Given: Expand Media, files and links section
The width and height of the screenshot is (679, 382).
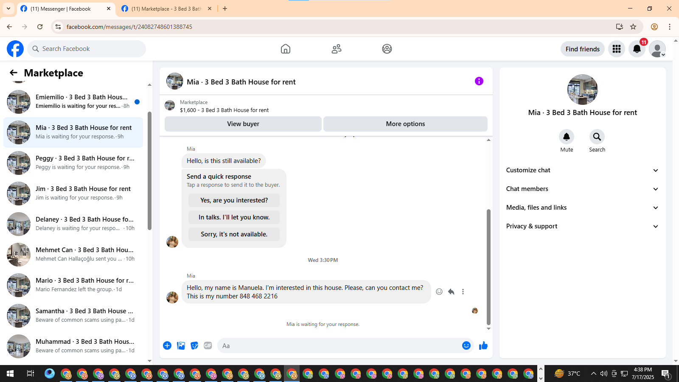Looking at the screenshot, I should [582, 208].
